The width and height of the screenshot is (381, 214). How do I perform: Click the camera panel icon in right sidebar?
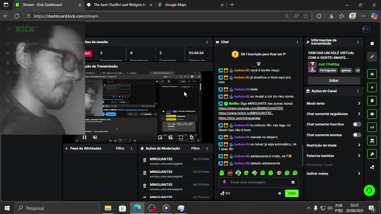pos(372,141)
